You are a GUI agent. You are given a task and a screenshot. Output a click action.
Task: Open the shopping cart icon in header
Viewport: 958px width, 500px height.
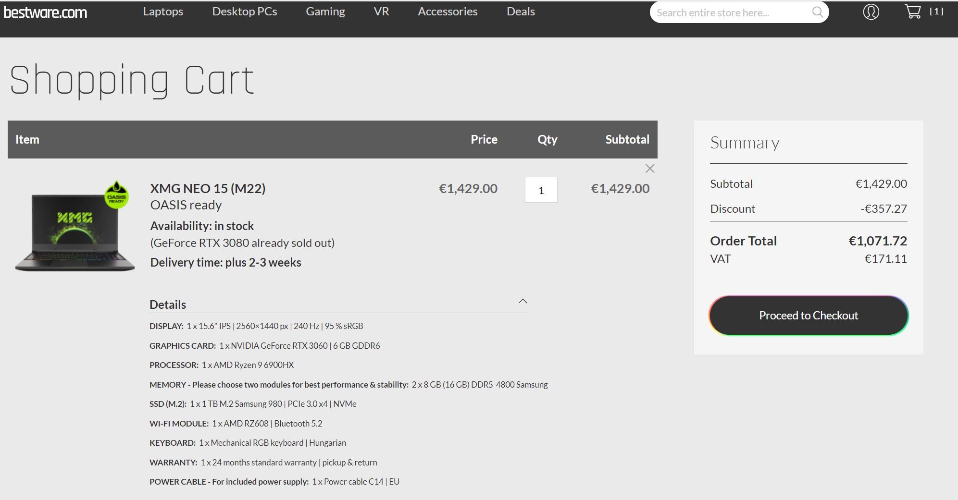pos(912,12)
